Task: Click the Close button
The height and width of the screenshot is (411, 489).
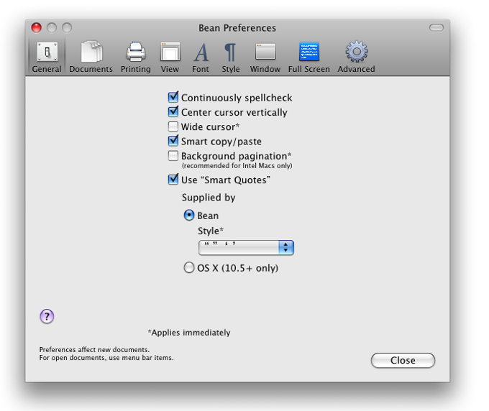Action: click(403, 361)
